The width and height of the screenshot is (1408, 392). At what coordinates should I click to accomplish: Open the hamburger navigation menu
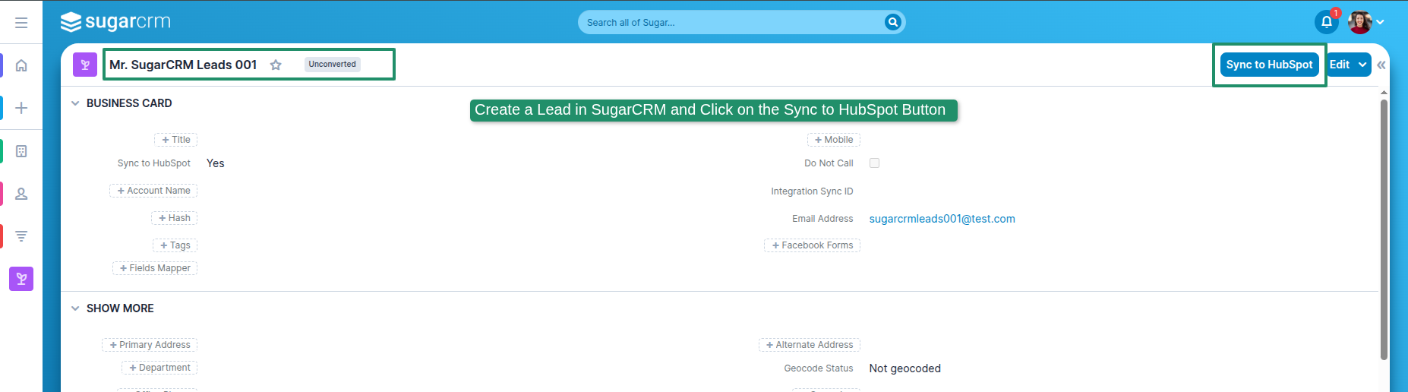pyautogui.click(x=21, y=23)
